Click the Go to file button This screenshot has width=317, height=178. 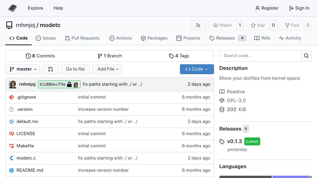75,69
